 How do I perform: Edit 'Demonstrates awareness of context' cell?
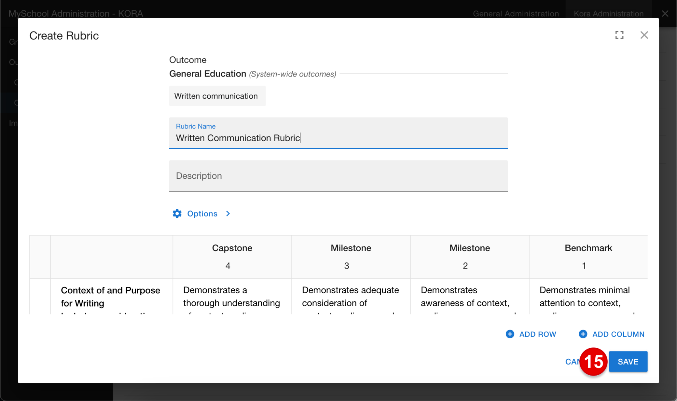coord(470,297)
